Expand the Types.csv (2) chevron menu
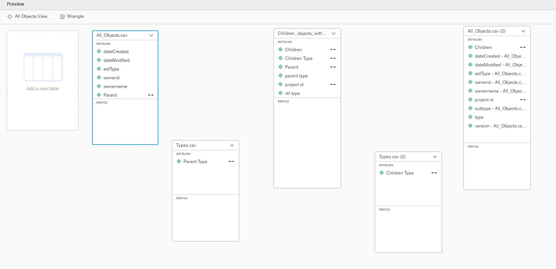Viewport: 556px width, 269px height. [x=435, y=157]
